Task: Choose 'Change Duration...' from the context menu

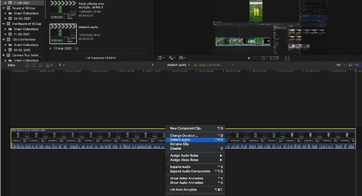Action: pyautogui.click(x=196, y=135)
